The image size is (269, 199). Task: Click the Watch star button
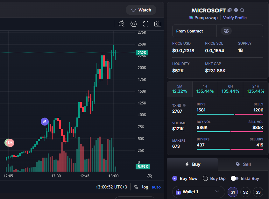[x=141, y=10]
